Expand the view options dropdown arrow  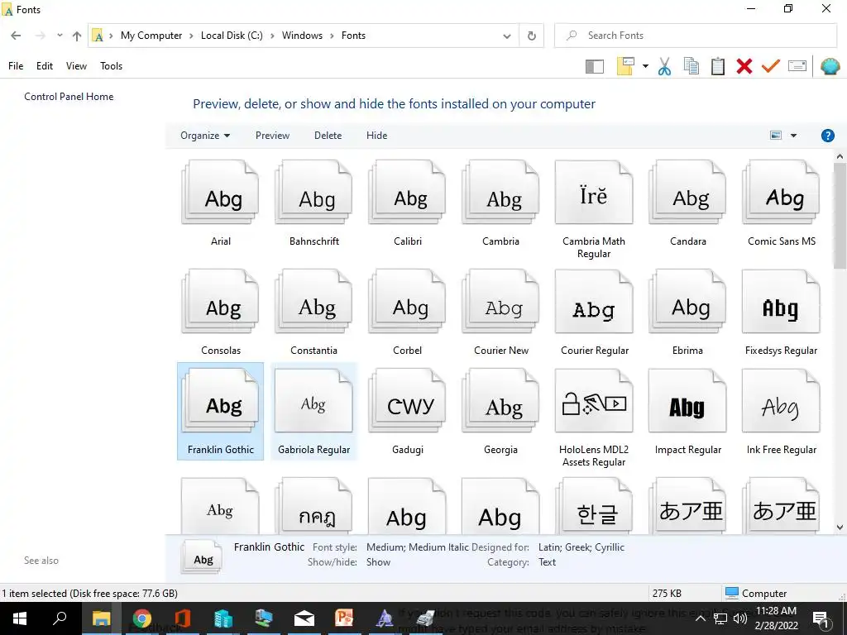click(x=793, y=136)
